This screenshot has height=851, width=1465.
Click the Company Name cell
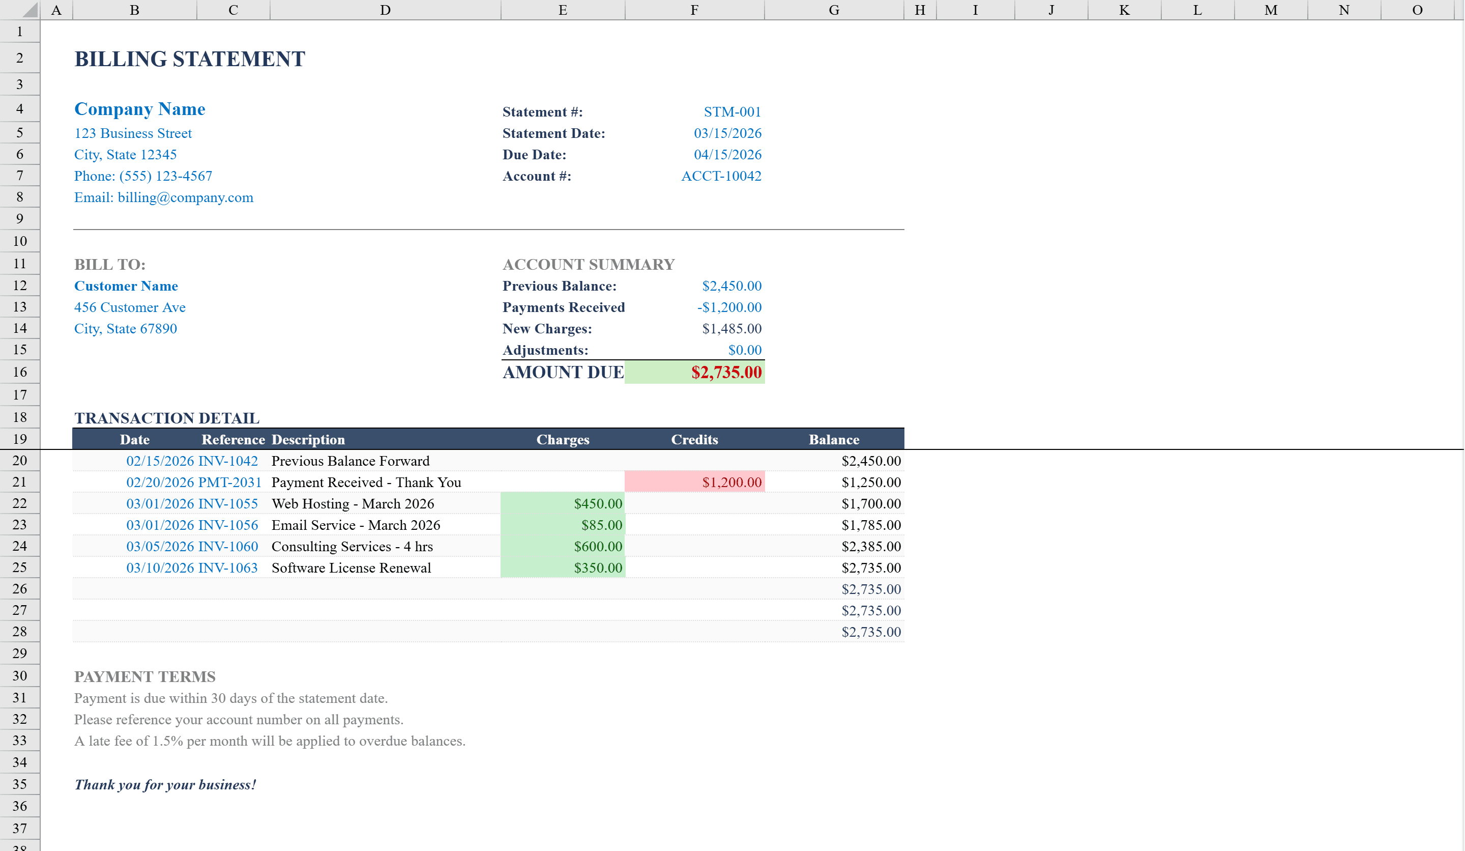click(139, 109)
